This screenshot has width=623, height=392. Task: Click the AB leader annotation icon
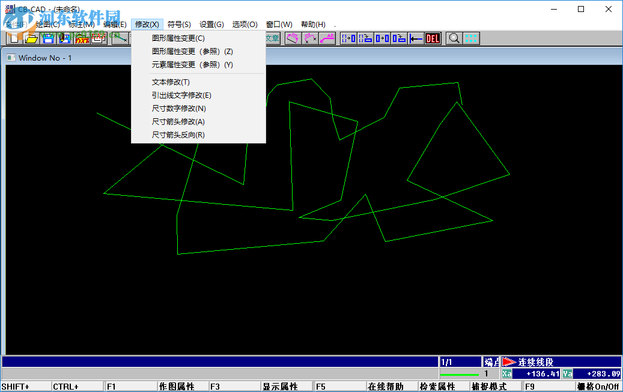[328, 38]
